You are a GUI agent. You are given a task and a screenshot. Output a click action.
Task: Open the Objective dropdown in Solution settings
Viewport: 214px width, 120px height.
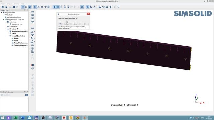click(x=71, y=18)
